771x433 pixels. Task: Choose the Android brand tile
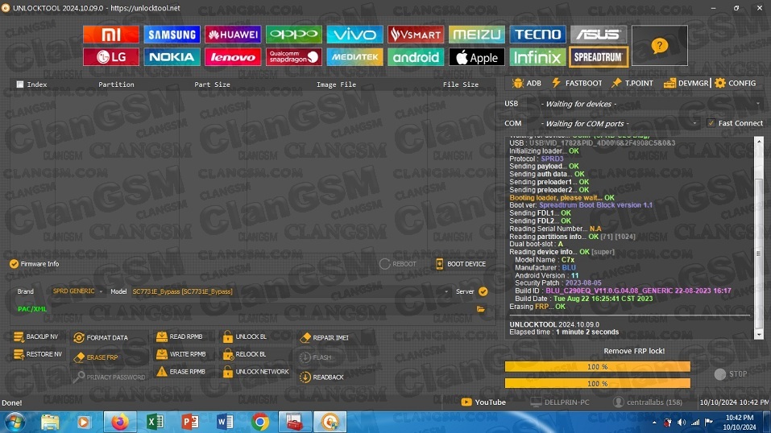click(416, 57)
